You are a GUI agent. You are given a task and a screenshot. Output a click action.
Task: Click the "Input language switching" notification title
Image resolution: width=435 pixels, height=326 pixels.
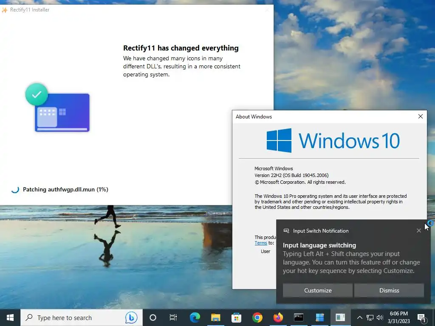319,245
